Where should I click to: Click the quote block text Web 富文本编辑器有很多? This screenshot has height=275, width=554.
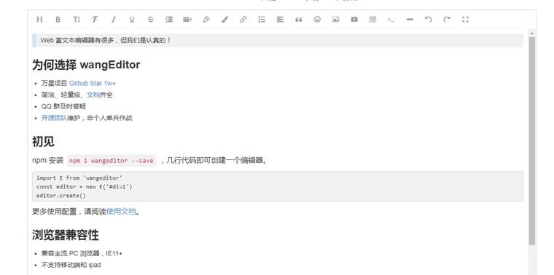(106, 41)
